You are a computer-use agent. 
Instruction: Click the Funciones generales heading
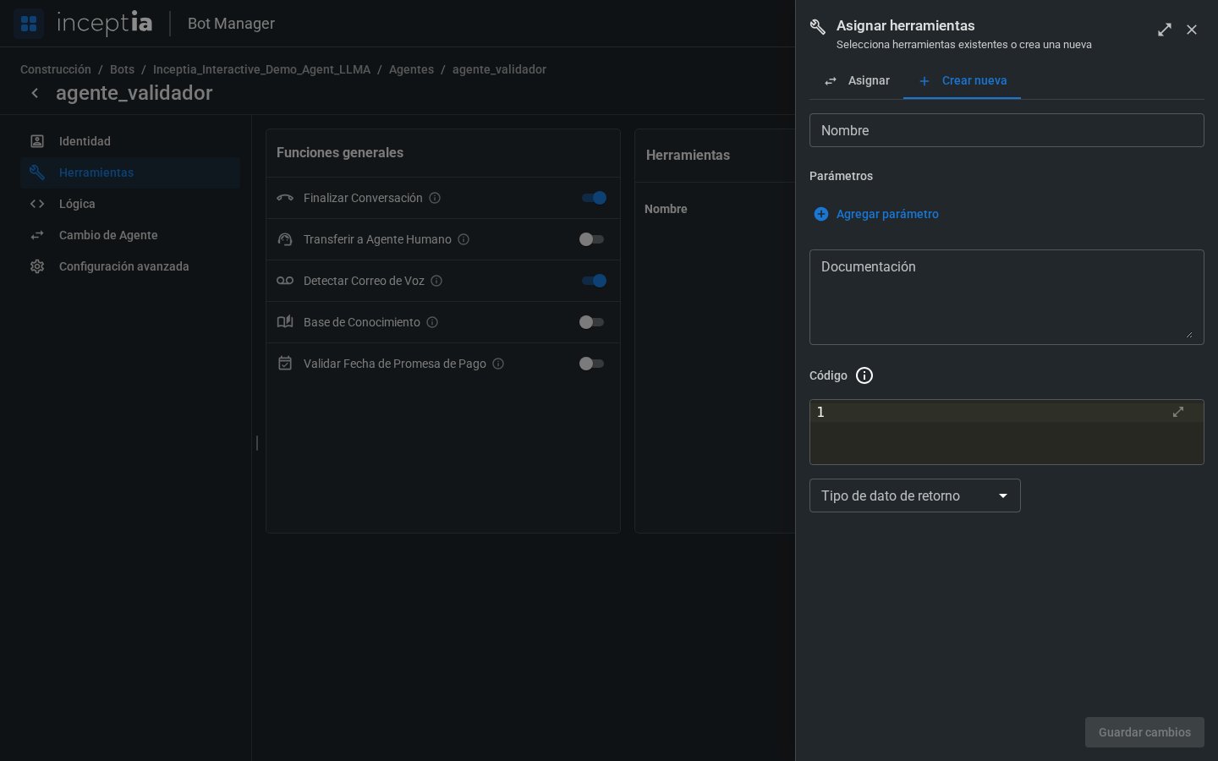(x=340, y=153)
